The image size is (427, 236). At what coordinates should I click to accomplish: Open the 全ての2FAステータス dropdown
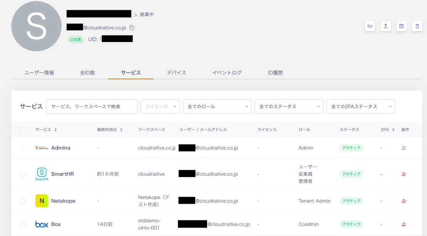coord(360,107)
